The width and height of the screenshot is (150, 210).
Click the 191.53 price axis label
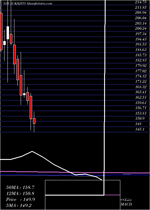(x=141, y=44)
